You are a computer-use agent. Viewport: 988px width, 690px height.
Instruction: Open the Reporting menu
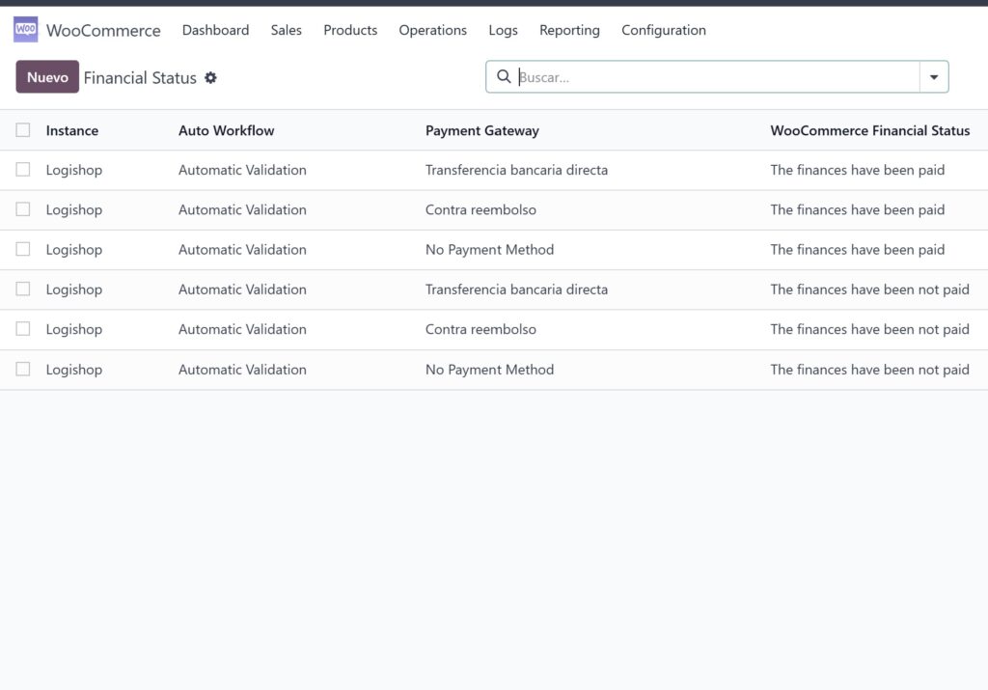tap(569, 30)
